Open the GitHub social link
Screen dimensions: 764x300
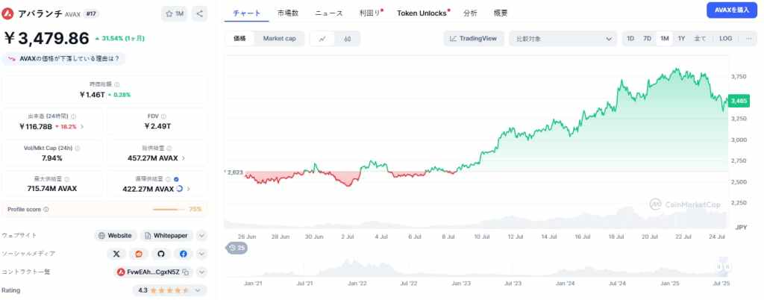(161, 254)
